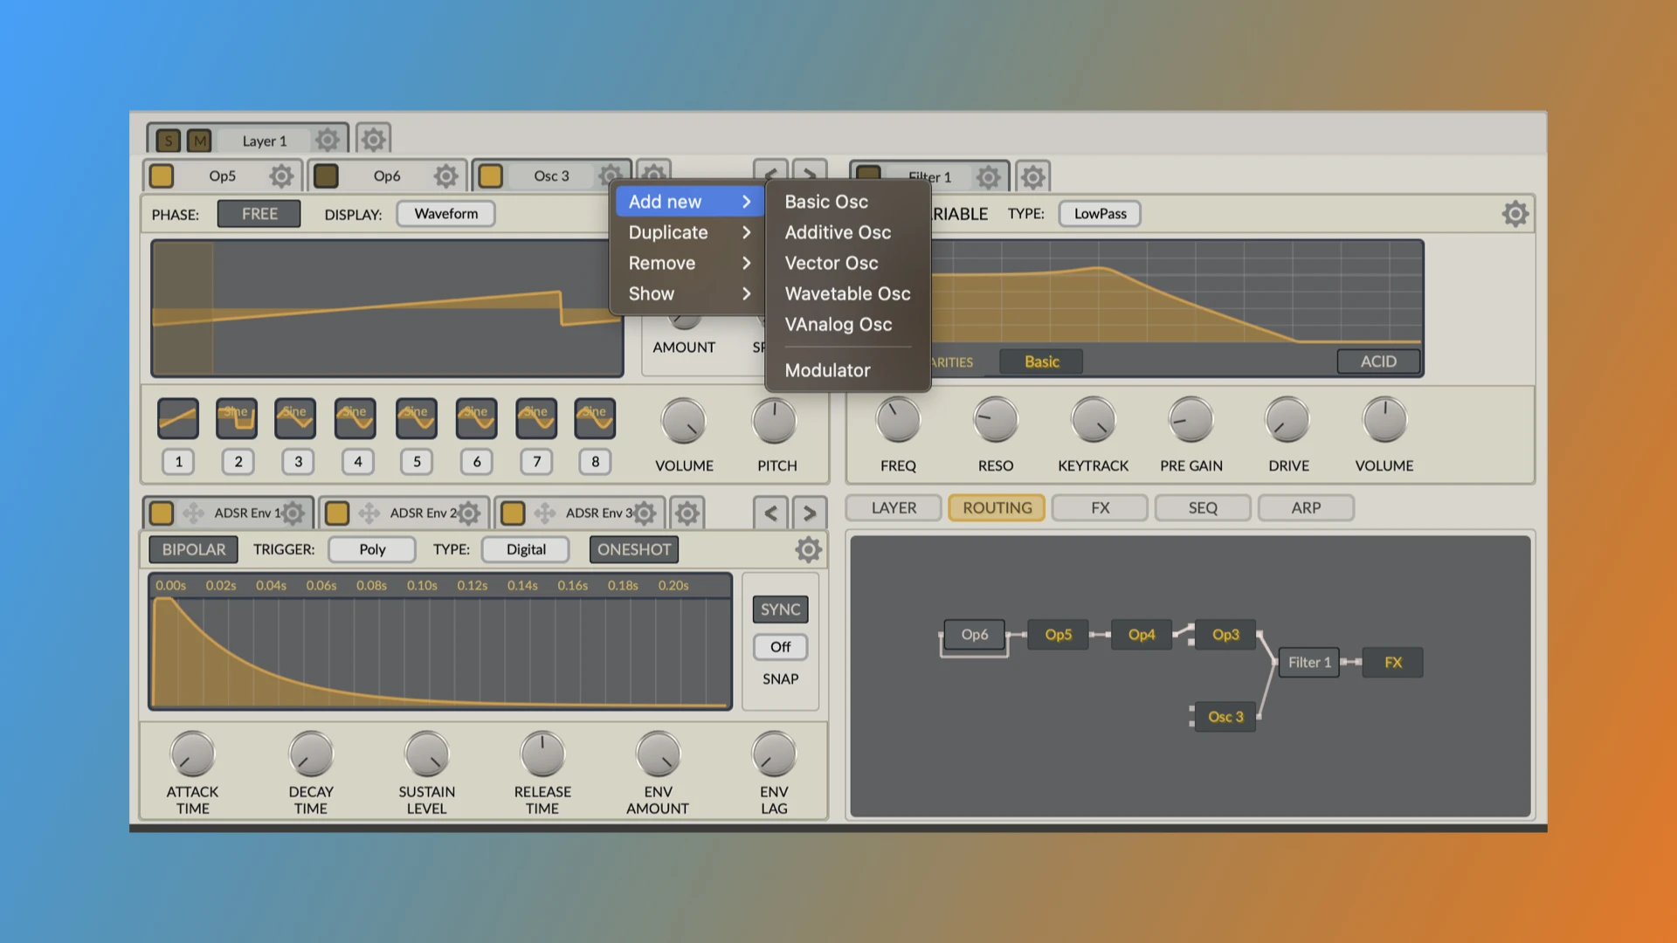The width and height of the screenshot is (1677, 943).
Task: Click gear icon in filter panel corner
Action: 1515,214
